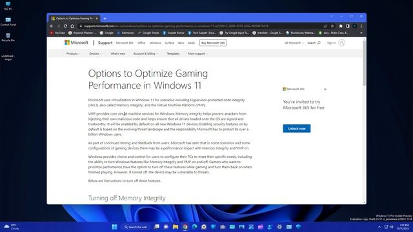Open the Deals nav item
This screenshot has width=413, height=232.
[191, 43]
